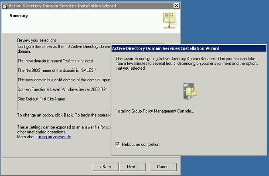Cancel the installation wizard

pos(163,167)
